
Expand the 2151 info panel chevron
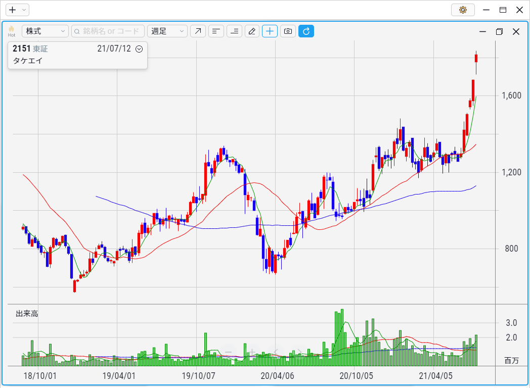pos(139,49)
